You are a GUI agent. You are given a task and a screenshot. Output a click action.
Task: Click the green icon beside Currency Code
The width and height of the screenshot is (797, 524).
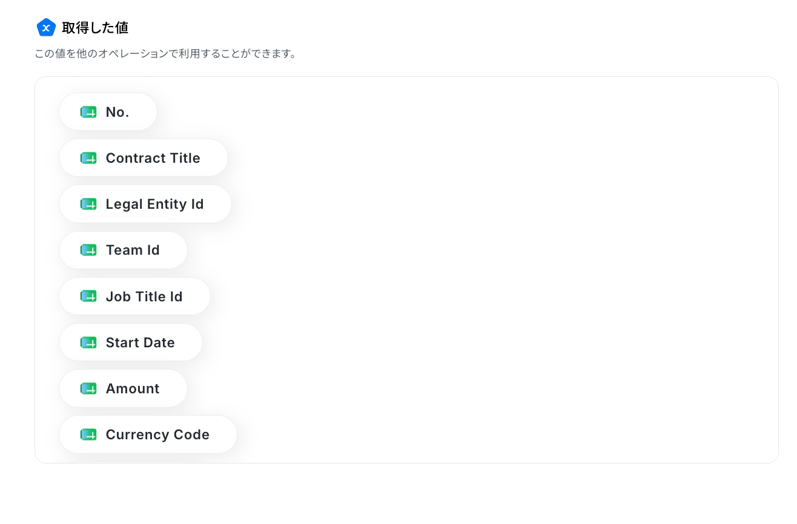88,434
